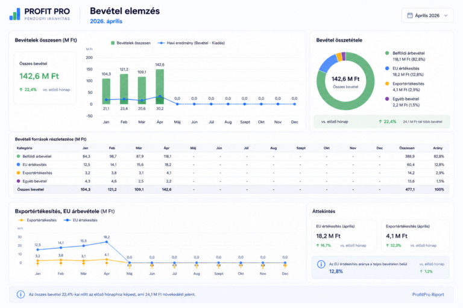Click the 12,5 January point on blue line
The image size is (463, 308).
point(38,250)
